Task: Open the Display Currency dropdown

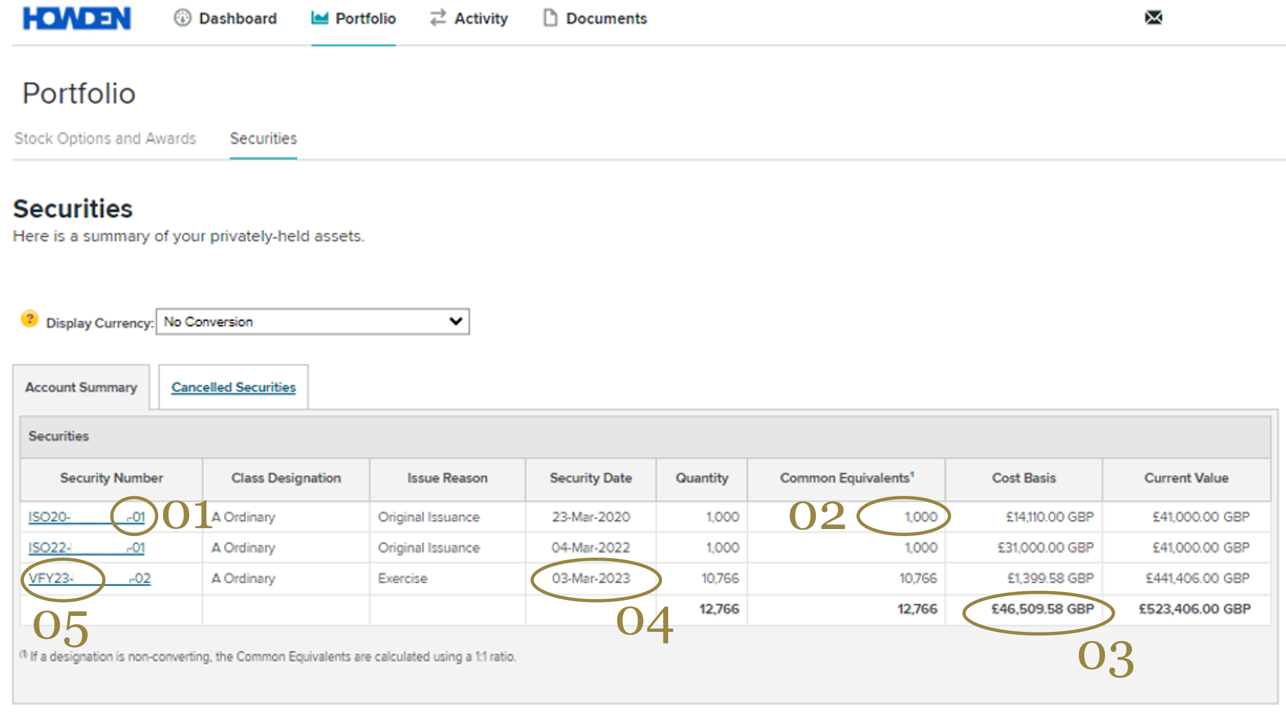Action: point(312,322)
